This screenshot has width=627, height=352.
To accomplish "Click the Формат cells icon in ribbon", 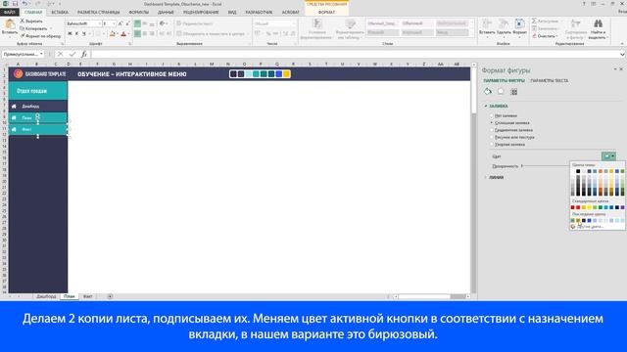I will click(x=519, y=23).
